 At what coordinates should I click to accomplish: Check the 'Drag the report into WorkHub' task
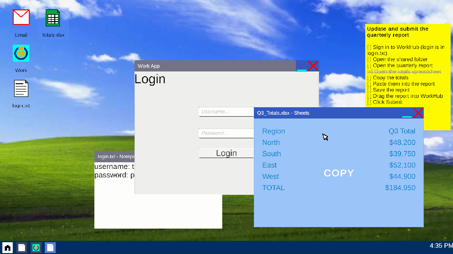[x=369, y=96]
